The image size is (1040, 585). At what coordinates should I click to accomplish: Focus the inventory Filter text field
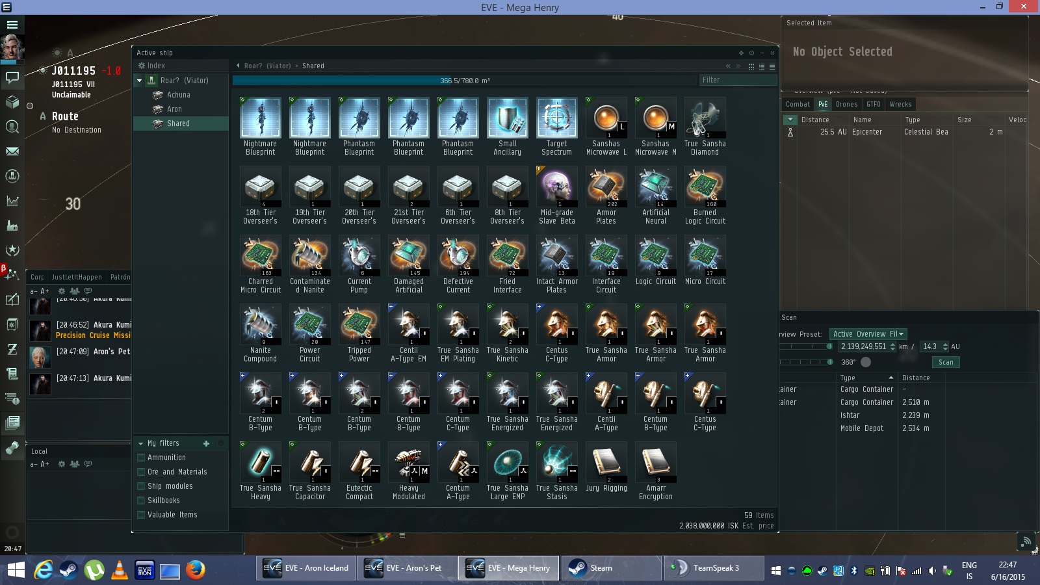(x=738, y=80)
